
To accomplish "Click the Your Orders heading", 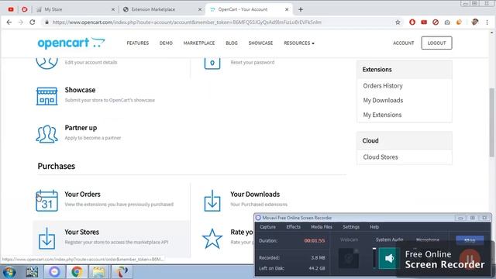I will [83, 195].
